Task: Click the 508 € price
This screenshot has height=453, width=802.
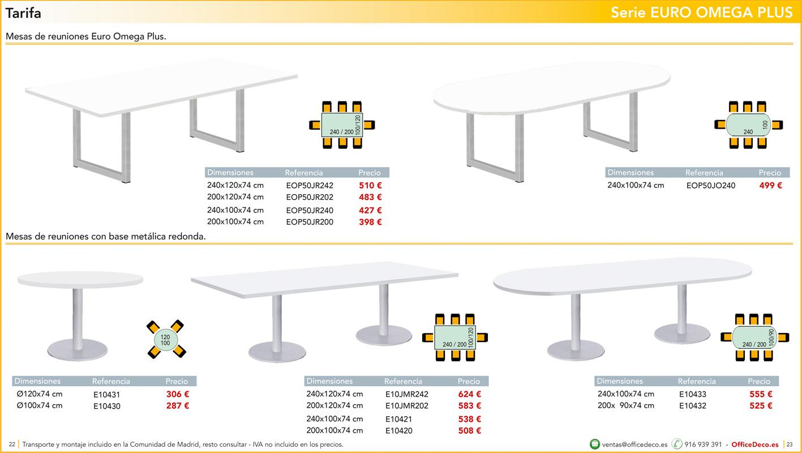Action: coord(470,430)
